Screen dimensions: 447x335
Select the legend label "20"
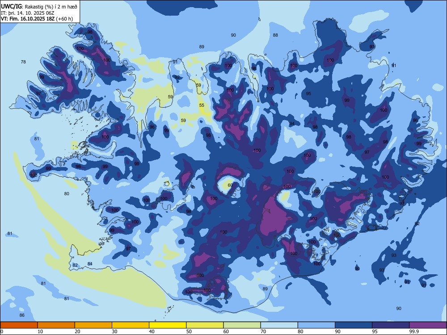[77, 331]
